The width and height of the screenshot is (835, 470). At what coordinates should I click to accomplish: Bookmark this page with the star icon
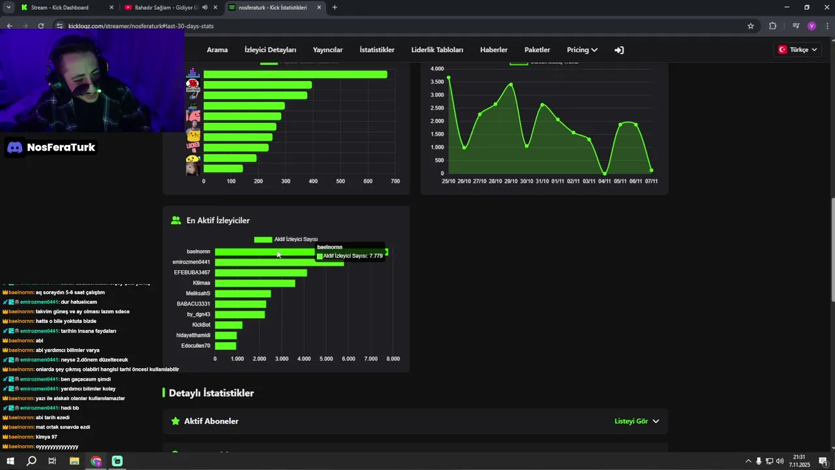751,26
